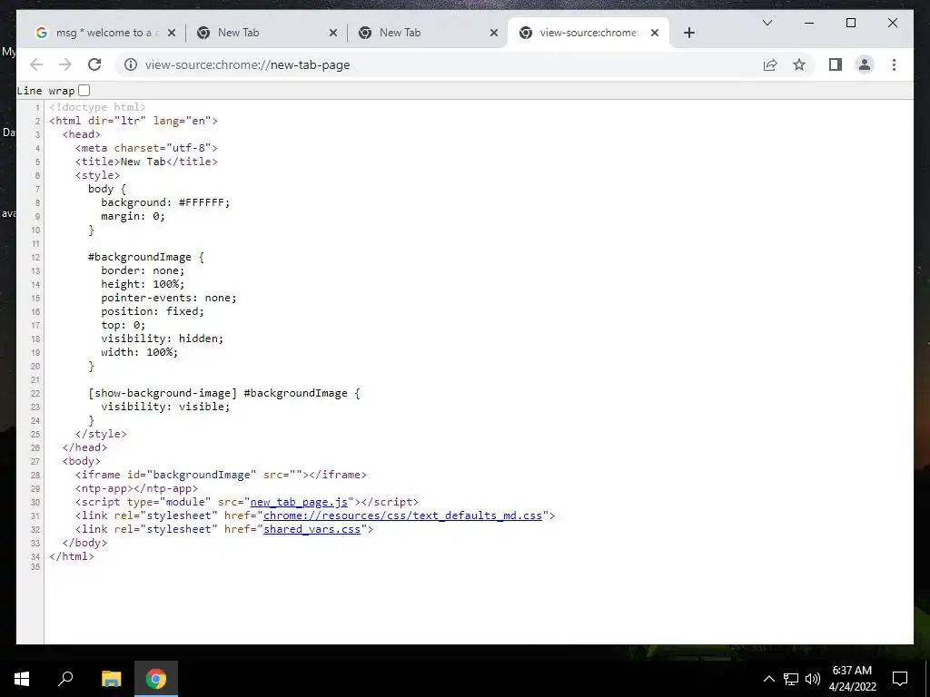Image resolution: width=930 pixels, height=697 pixels.
Task: Click the '<!doctype html>' line
Action: pyautogui.click(x=97, y=107)
